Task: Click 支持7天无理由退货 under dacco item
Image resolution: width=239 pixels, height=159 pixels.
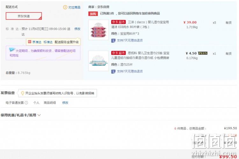Action: [130, 41]
